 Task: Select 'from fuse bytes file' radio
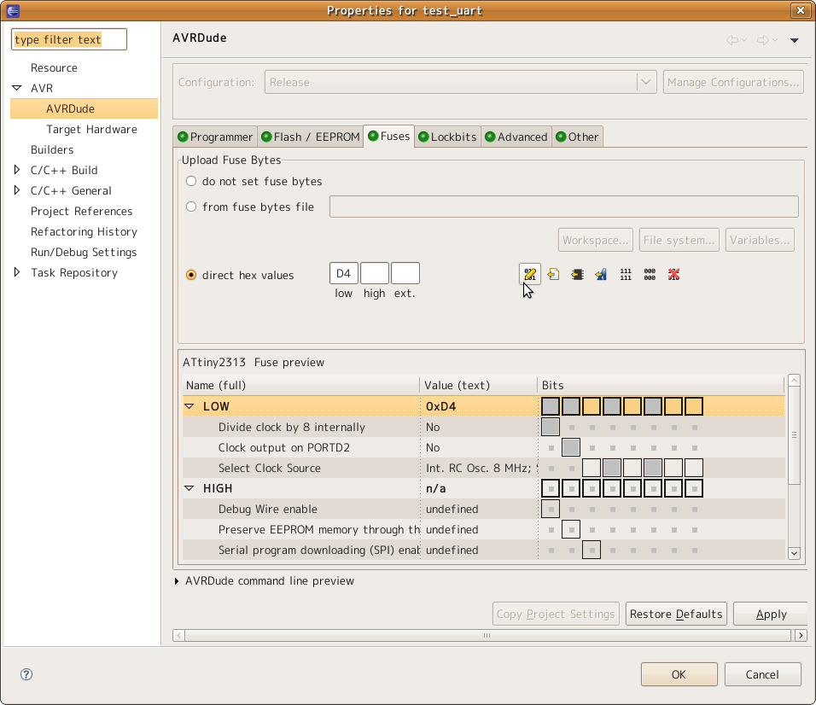[x=191, y=207]
